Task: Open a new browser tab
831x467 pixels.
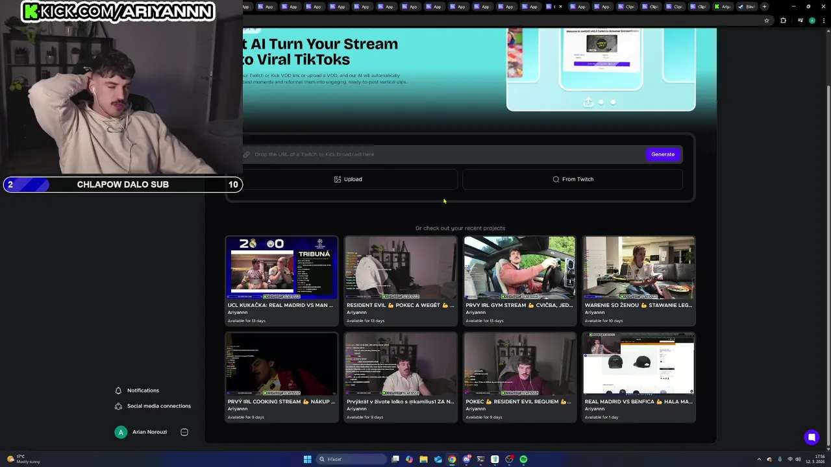Action: click(764, 6)
